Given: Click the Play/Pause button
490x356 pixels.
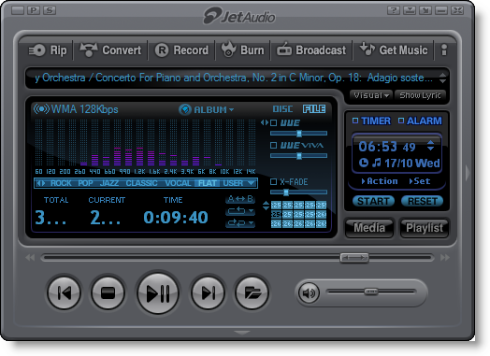Looking at the screenshot, I should pyautogui.click(x=158, y=292).
